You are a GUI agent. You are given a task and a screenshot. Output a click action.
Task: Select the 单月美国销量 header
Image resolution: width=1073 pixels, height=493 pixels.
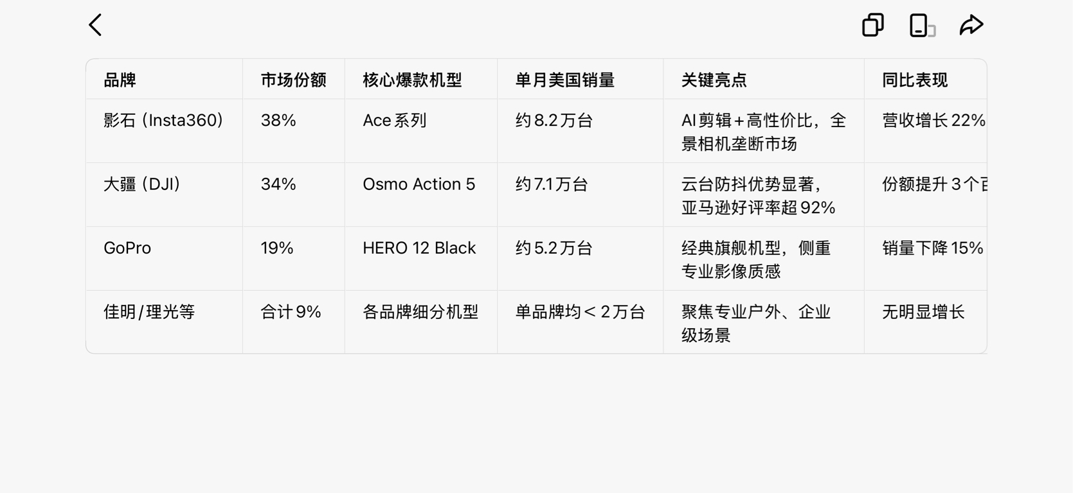pos(564,80)
